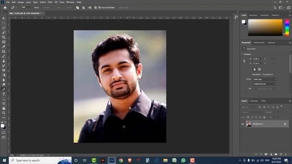Select the Pen tool in toolbar
Screen dimensions: 292x164
[x=4, y=89]
